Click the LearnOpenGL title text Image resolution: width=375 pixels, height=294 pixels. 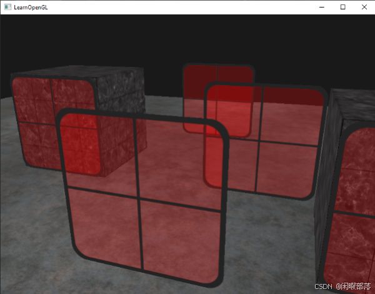coord(31,8)
